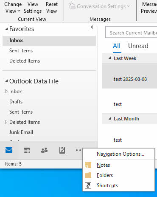Select Sent Items in Favorites
157x197 pixels.
pyautogui.click(x=49, y=51)
